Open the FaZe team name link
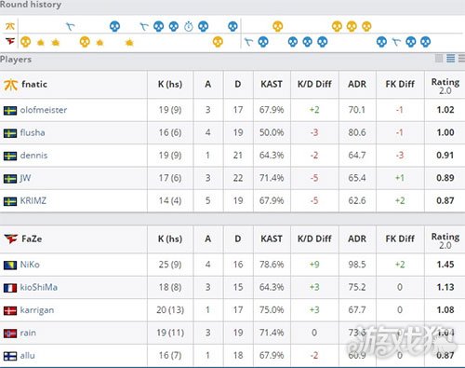This screenshot has width=465, height=368. pos(32,239)
